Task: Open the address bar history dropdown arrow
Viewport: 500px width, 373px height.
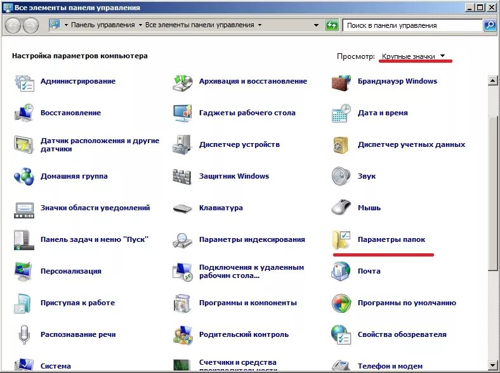Action: click(316, 25)
